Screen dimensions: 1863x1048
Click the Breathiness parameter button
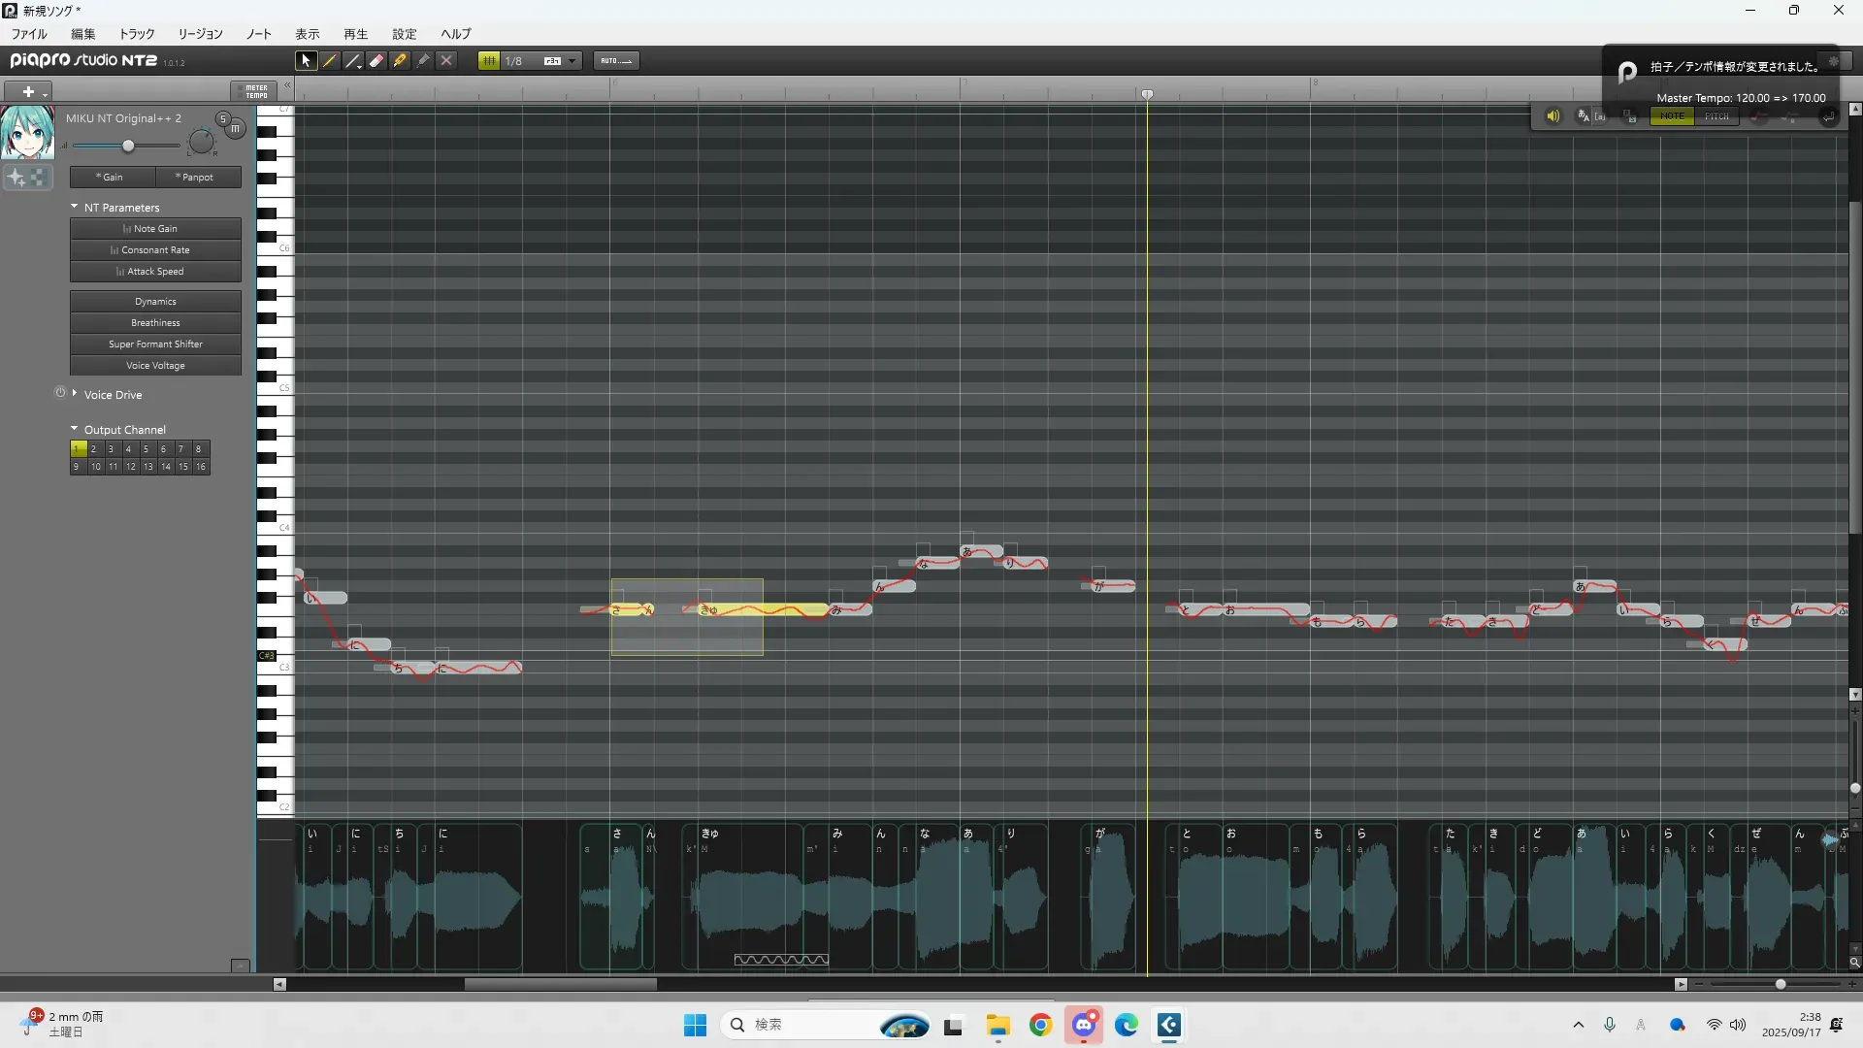tap(155, 322)
